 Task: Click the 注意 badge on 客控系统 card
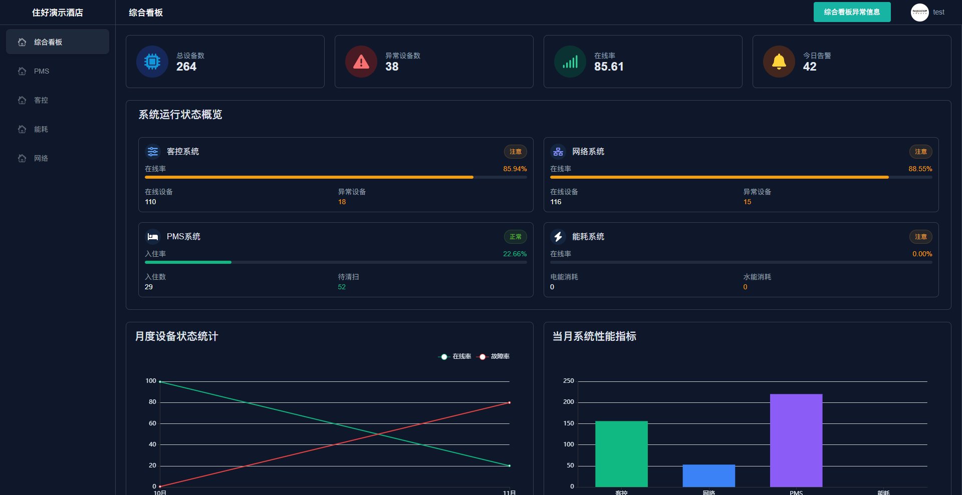(x=515, y=152)
